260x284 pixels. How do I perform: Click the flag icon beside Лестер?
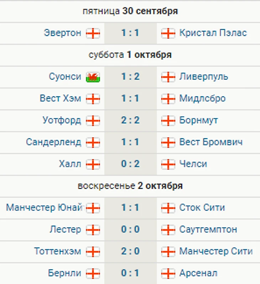coord(93,230)
